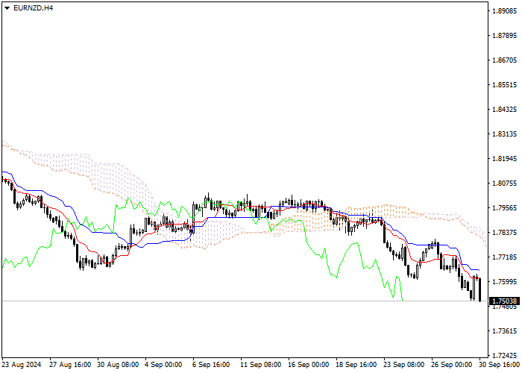Image resolution: width=522 pixels, height=373 pixels.
Task: Click the 1.83135 price axis label
Action: coord(504,134)
